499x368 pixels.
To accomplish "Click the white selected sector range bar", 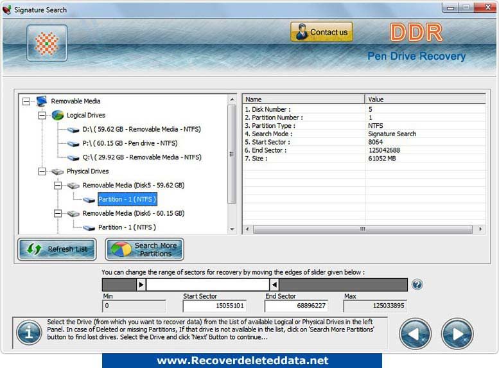I will pyautogui.click(x=208, y=285).
